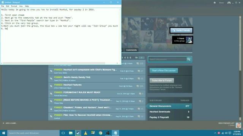Click the pin icon on the PSA Recover HoxHUD thread

pyautogui.click(x=51, y=116)
